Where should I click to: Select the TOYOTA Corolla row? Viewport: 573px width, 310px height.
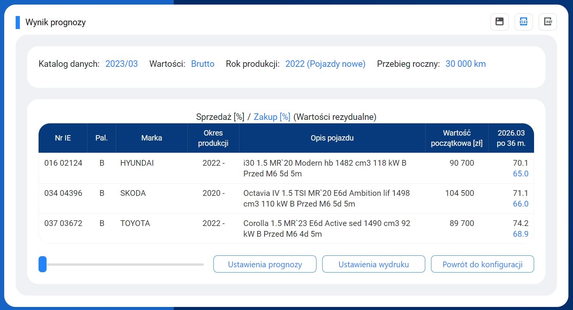(286, 228)
